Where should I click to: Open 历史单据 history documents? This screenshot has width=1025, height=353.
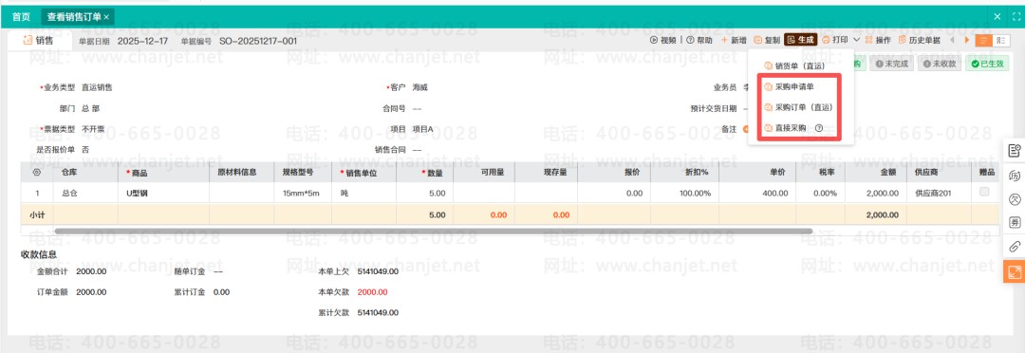coord(920,40)
